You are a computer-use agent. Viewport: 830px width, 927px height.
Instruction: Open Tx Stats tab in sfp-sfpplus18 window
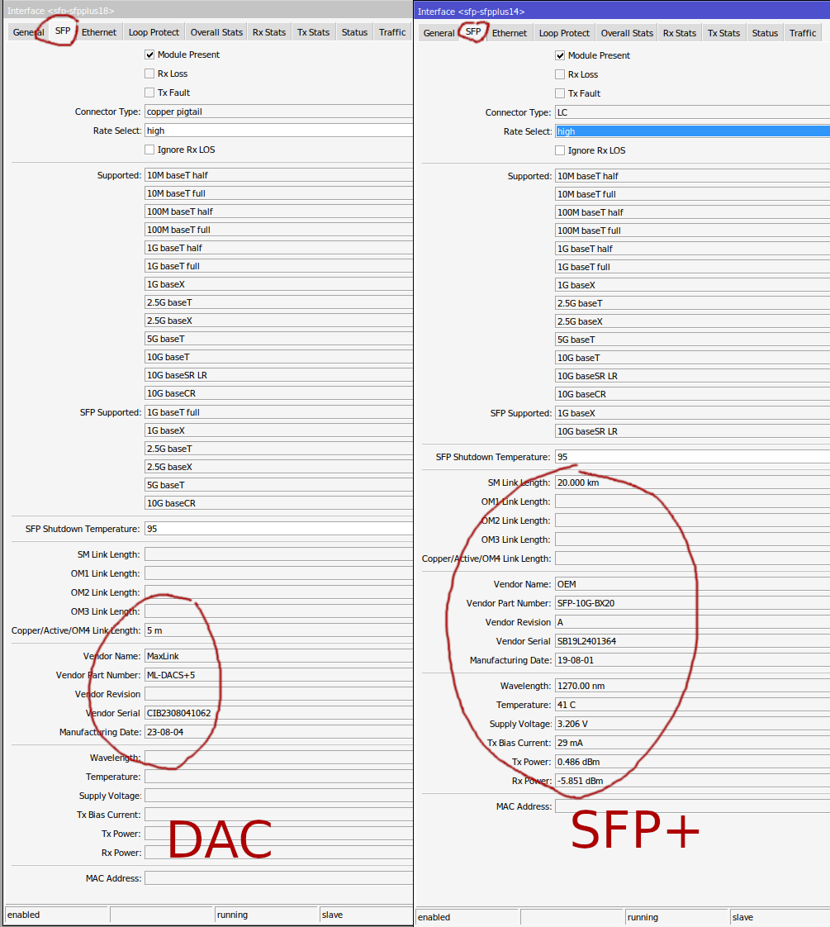coord(313,32)
